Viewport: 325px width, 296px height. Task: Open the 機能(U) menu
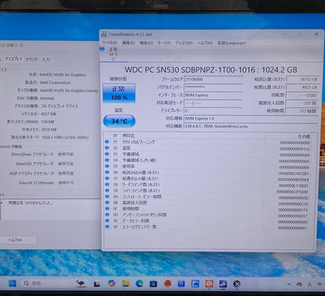pyautogui.click(x=146, y=43)
